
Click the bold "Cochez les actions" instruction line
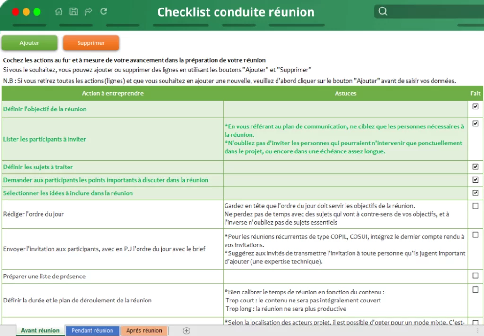point(134,60)
